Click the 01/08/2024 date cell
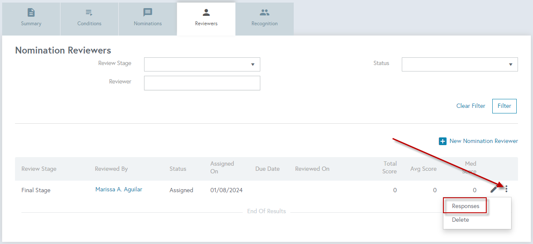The width and height of the screenshot is (533, 244). tap(226, 190)
